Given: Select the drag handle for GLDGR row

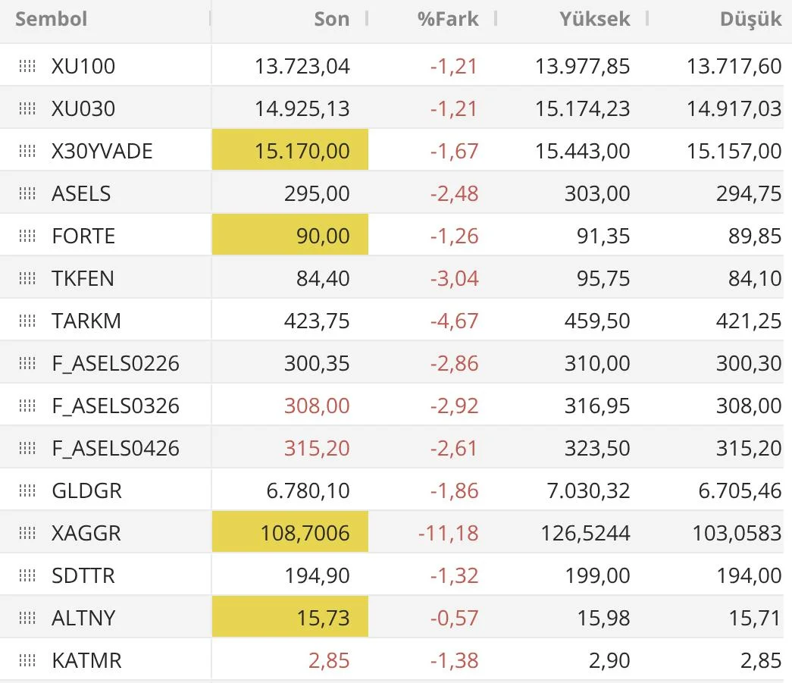Looking at the screenshot, I should click(27, 490).
